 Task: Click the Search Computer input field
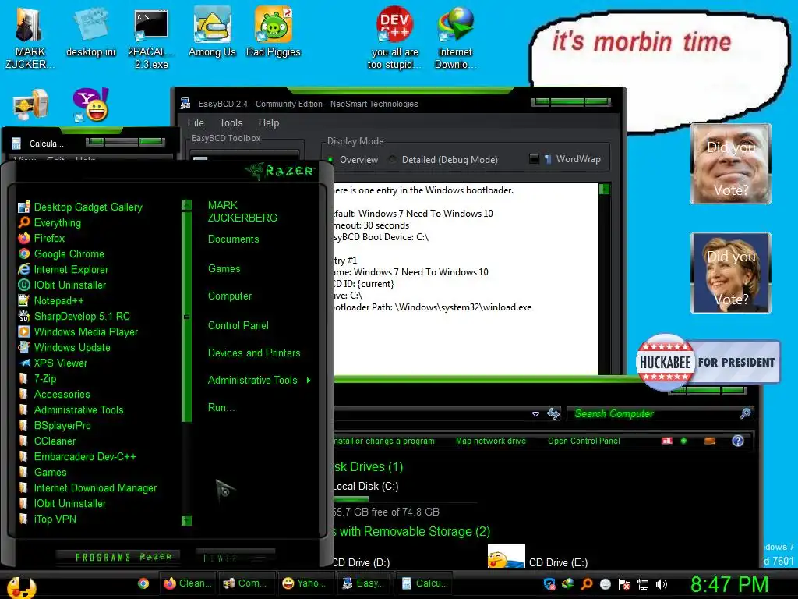pyautogui.click(x=654, y=413)
